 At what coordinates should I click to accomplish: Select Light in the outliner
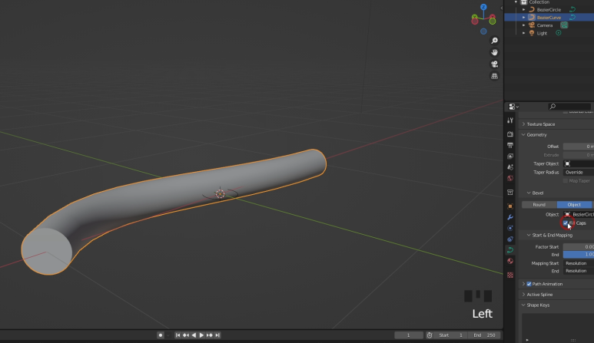pyautogui.click(x=542, y=33)
